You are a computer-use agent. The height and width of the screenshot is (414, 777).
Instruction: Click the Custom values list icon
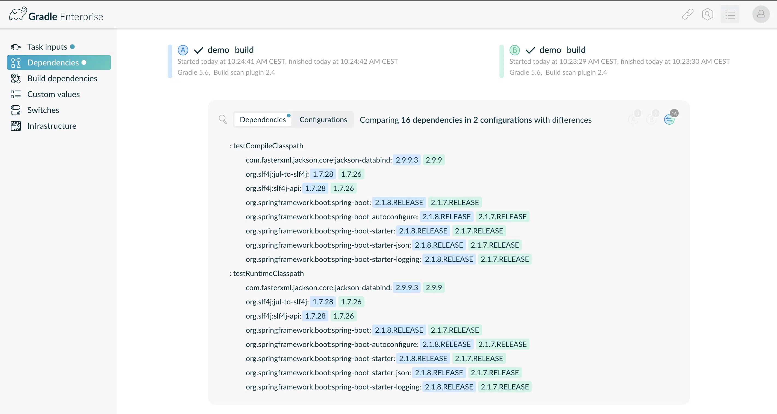pos(16,94)
